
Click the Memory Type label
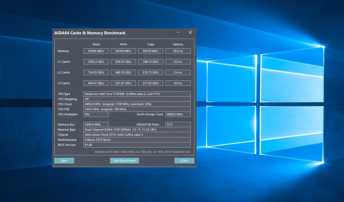click(x=67, y=130)
